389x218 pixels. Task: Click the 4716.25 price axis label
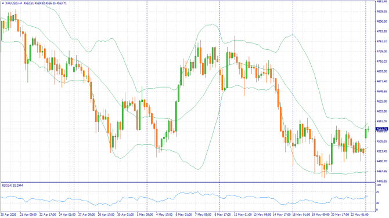point(381,61)
